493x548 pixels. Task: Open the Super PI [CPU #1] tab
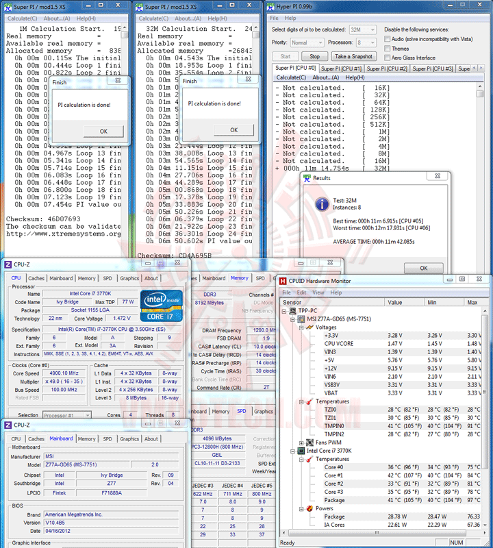click(341, 69)
